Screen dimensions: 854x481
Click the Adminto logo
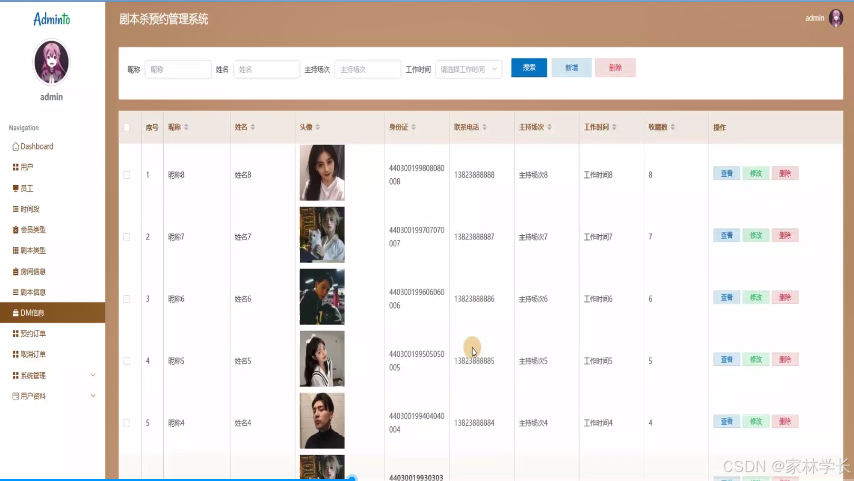[51, 19]
